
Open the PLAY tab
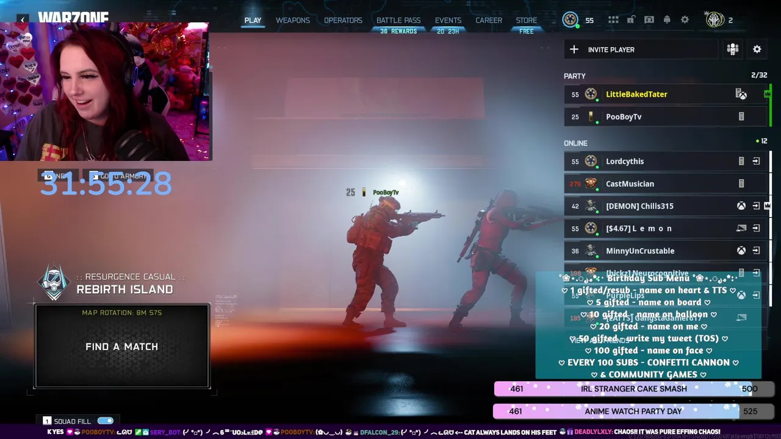pyautogui.click(x=253, y=20)
